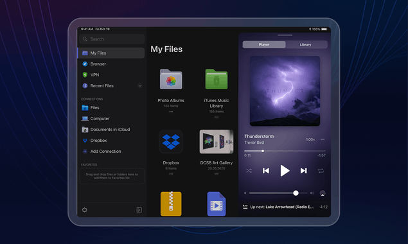
Task: Open the Up next queue list icon
Action: point(245,207)
